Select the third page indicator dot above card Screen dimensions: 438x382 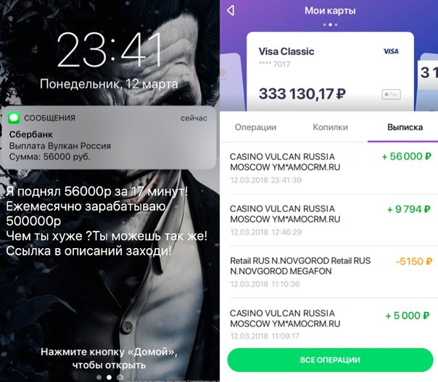click(336, 25)
